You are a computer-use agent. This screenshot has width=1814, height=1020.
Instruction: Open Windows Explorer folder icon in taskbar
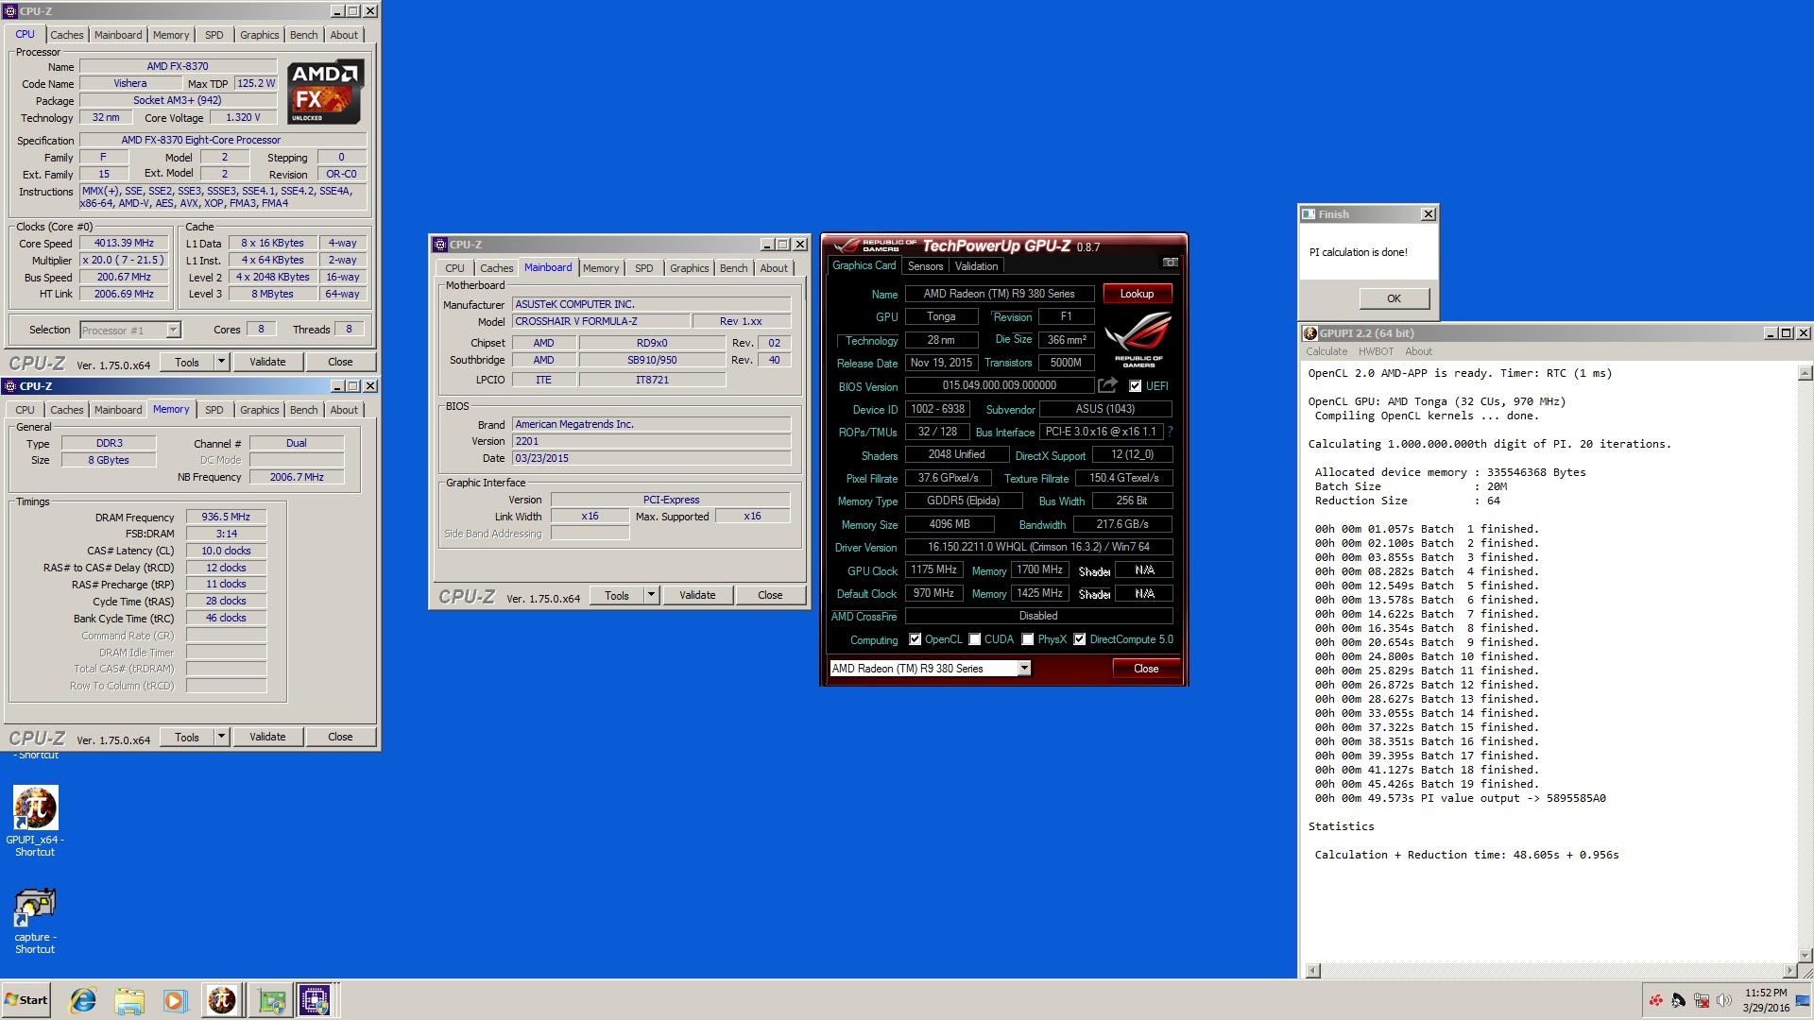[x=128, y=1000]
